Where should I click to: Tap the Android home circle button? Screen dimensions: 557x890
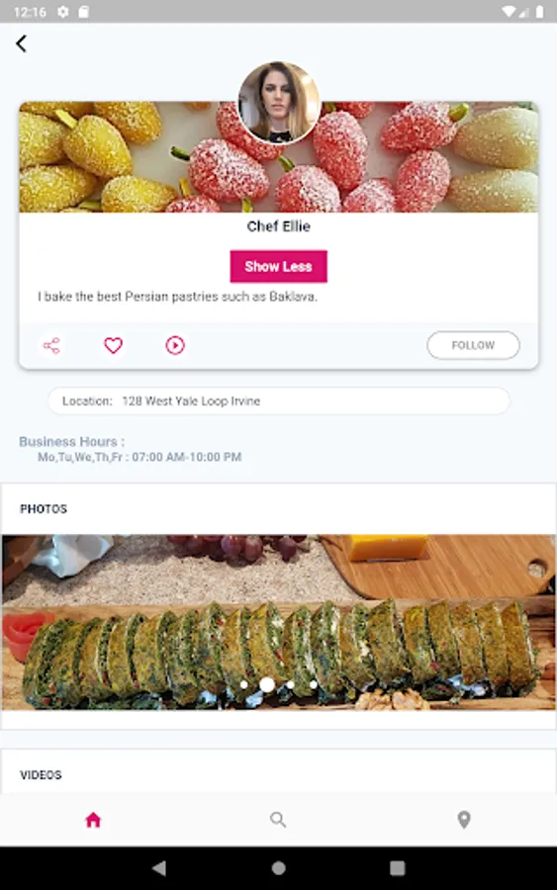tap(278, 868)
